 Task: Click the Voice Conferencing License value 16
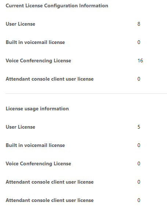(140, 60)
